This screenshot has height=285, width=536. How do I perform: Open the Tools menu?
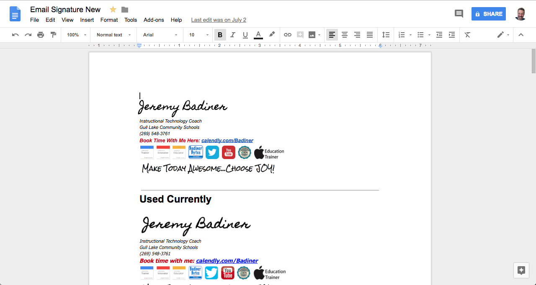(x=131, y=20)
